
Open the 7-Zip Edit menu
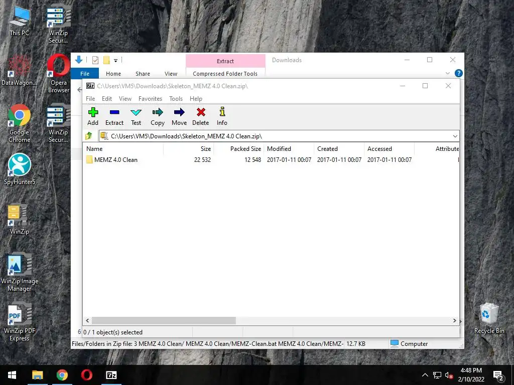click(107, 99)
